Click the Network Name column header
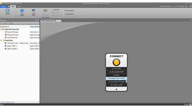The image size is (192, 108). tap(35, 27)
